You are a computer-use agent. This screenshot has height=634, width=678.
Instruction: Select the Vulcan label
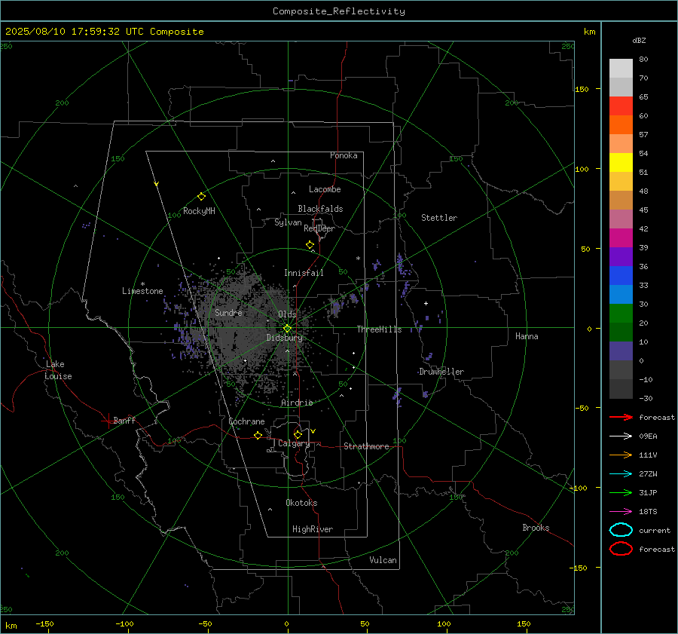click(383, 560)
